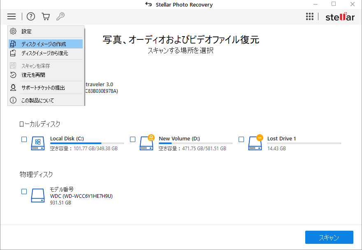Close the Stellar Photo Recovery window
The image size is (362, 250).
tap(352, 4)
